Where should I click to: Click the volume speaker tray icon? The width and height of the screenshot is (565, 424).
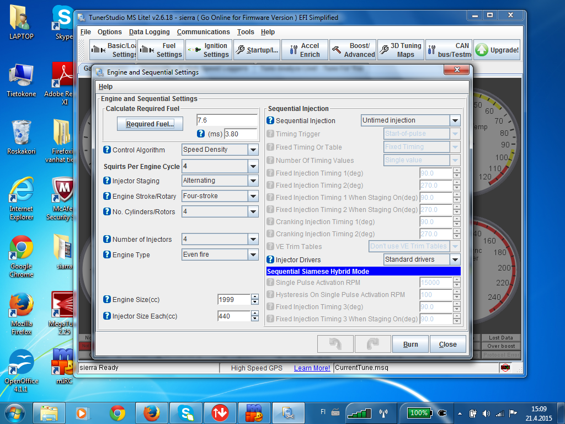point(486,413)
